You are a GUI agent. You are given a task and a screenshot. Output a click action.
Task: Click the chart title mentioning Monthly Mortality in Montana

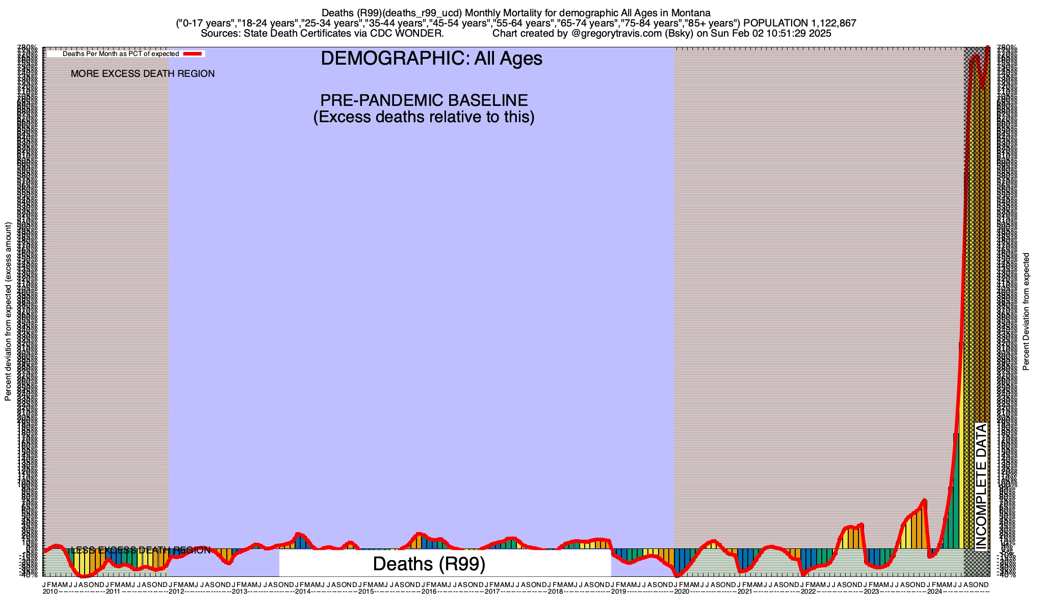coord(516,13)
